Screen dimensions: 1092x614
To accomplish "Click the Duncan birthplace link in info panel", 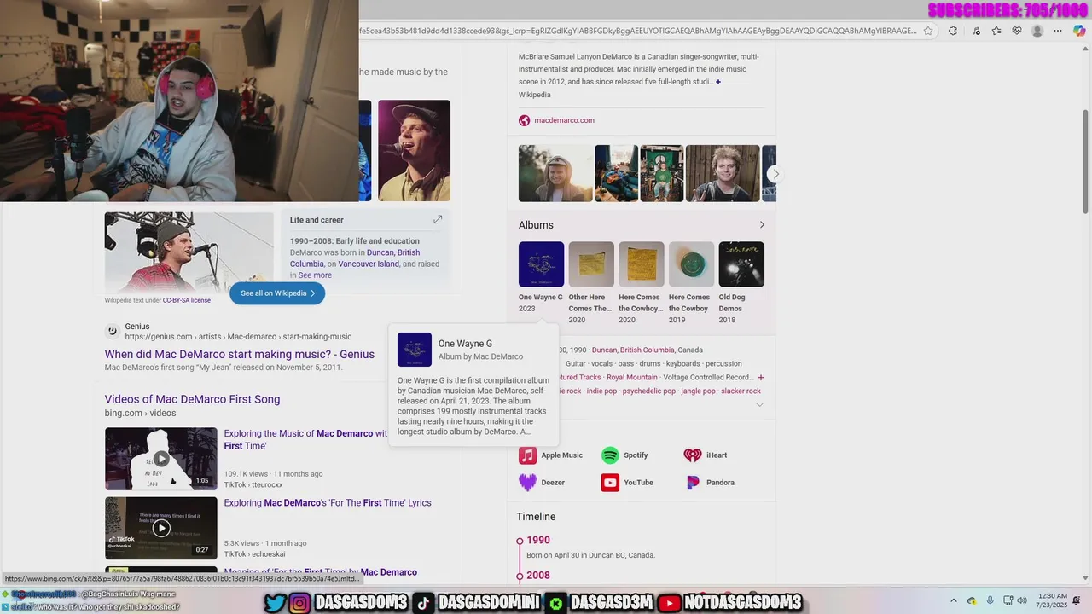I will click(604, 350).
